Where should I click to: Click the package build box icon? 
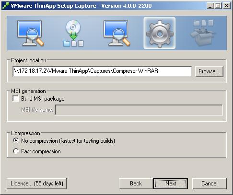[x=203, y=33]
